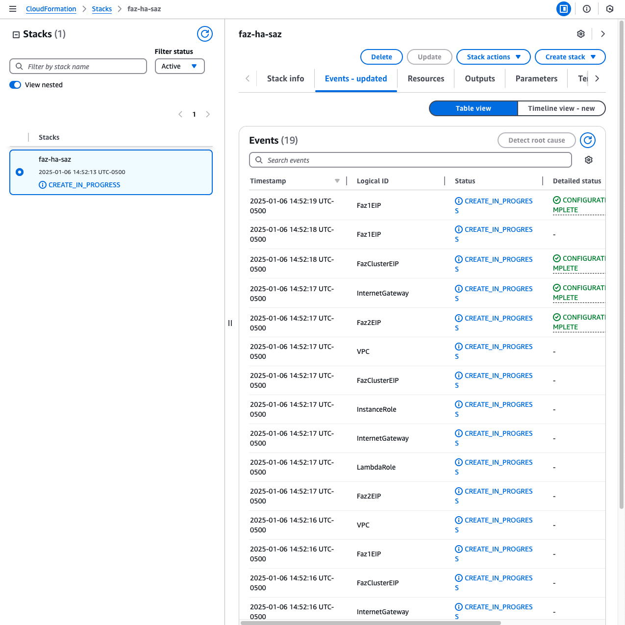Click the Detailed status column header
This screenshot has width=625, height=625.
point(577,181)
